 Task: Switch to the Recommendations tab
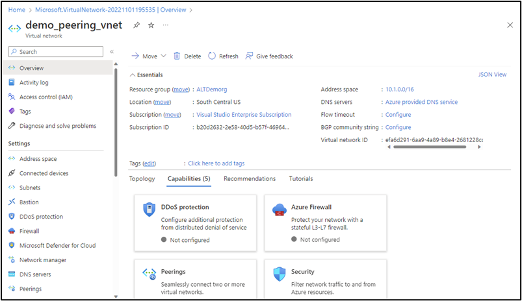(250, 178)
